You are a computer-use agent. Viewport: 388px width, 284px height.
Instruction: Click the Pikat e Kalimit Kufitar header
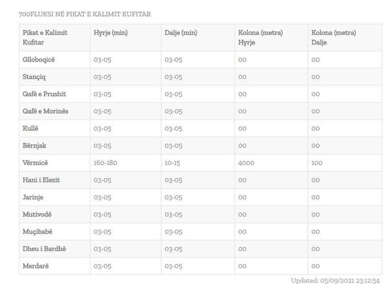(x=45, y=38)
